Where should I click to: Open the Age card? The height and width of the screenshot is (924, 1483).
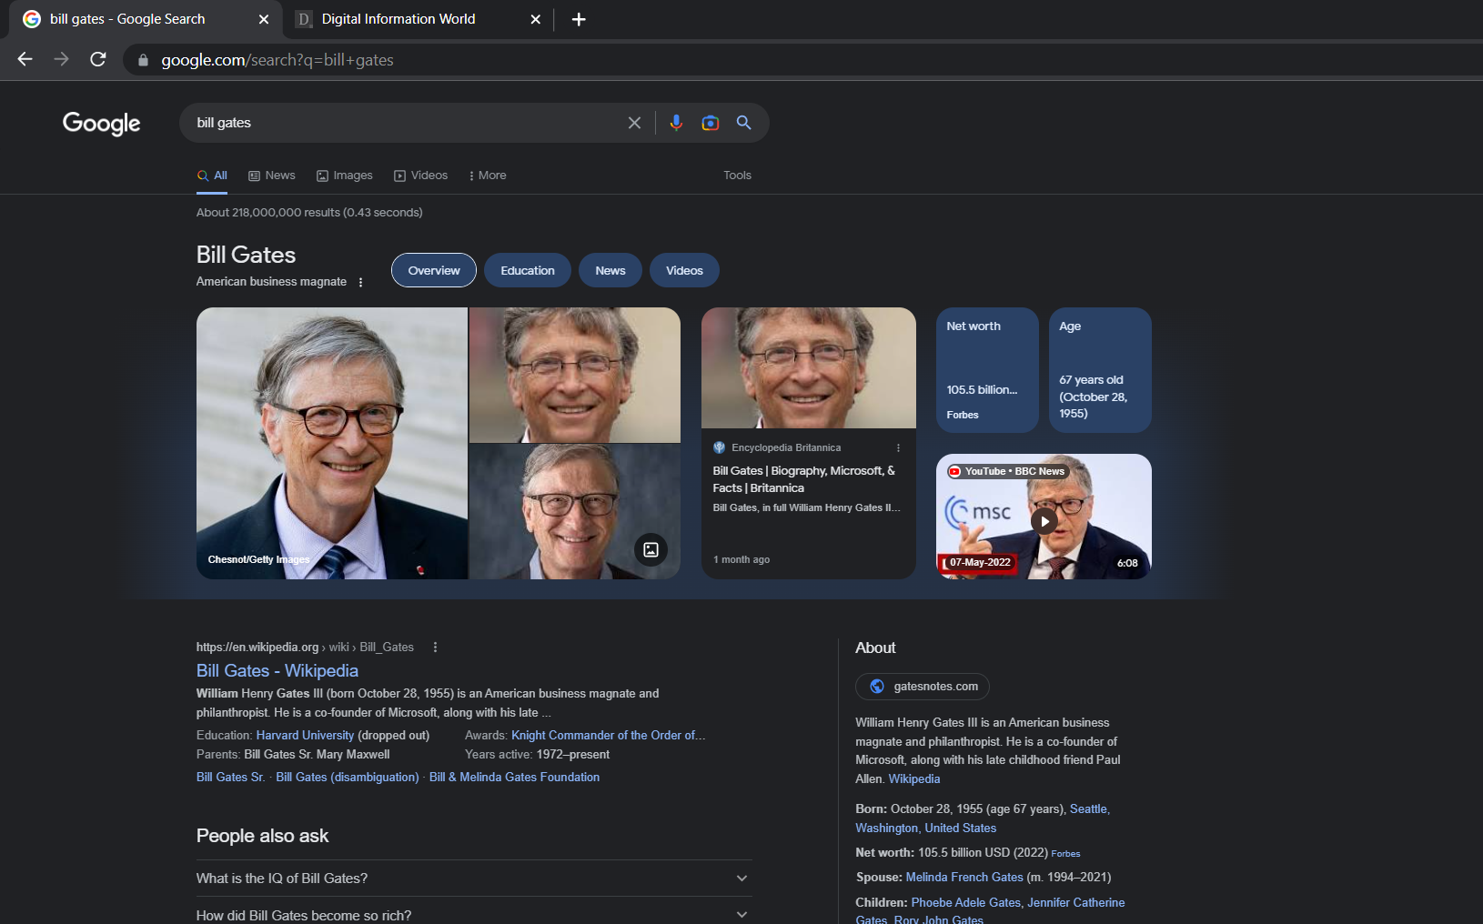pos(1100,370)
